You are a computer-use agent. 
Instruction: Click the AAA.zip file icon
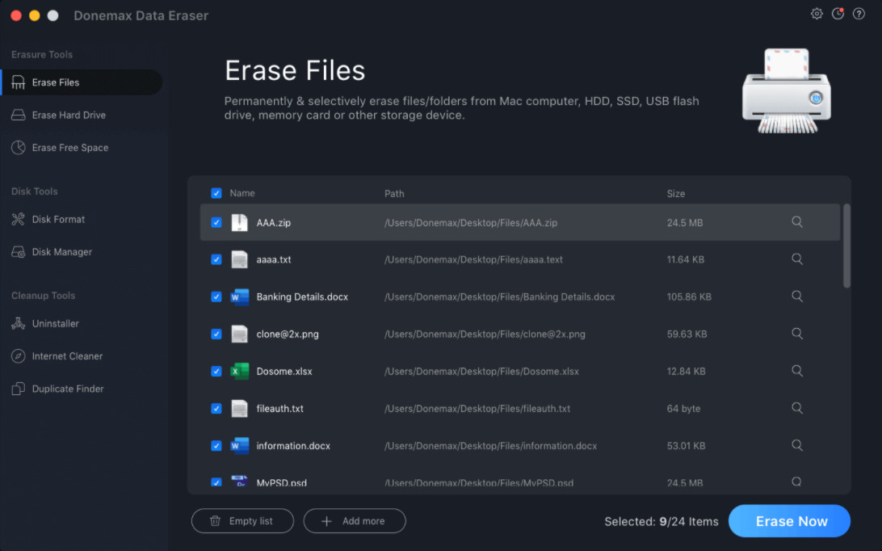pos(240,222)
